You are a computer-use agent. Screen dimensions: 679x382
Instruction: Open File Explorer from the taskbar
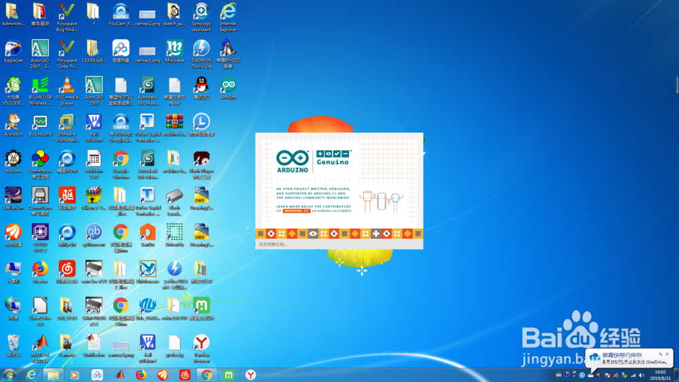(x=53, y=375)
